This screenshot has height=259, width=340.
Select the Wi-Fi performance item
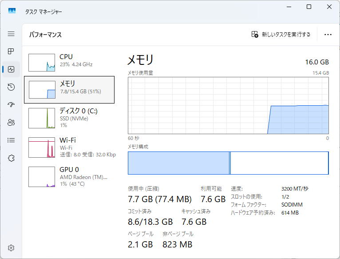[69, 147]
